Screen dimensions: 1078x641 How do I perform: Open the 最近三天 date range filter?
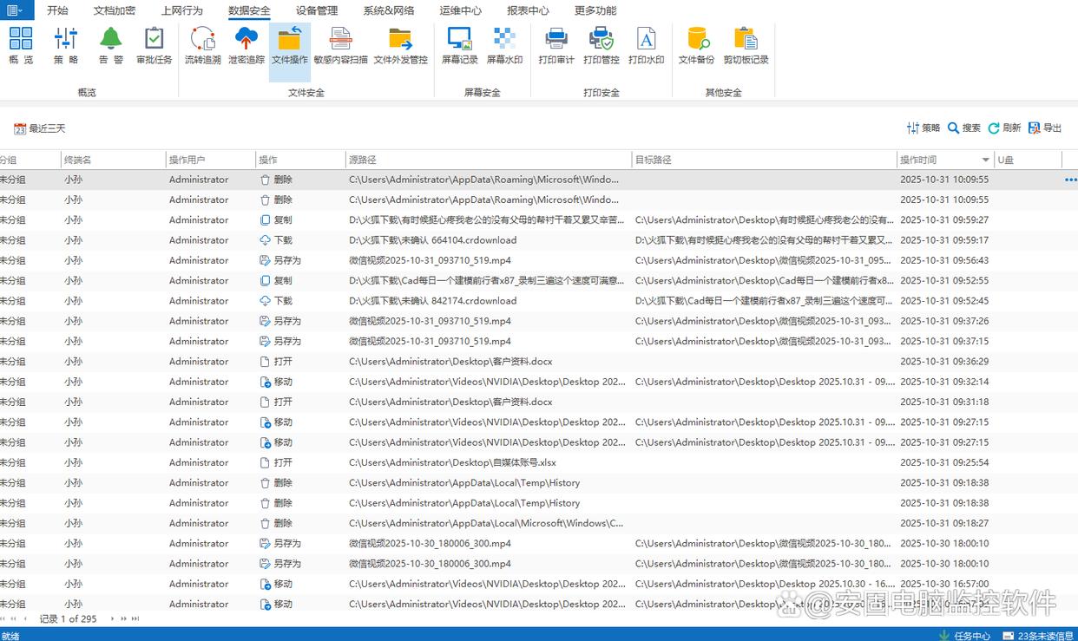[x=40, y=128]
